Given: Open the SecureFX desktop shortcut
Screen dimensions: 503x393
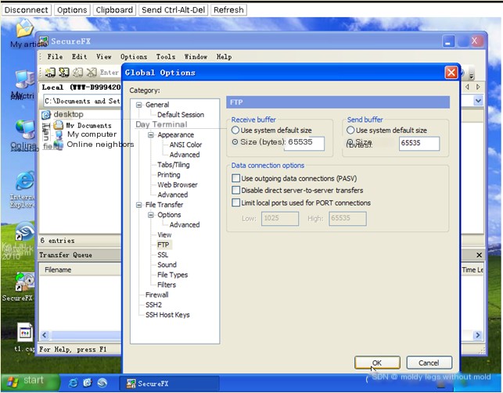Looking at the screenshot, I should pyautogui.click(x=23, y=287).
